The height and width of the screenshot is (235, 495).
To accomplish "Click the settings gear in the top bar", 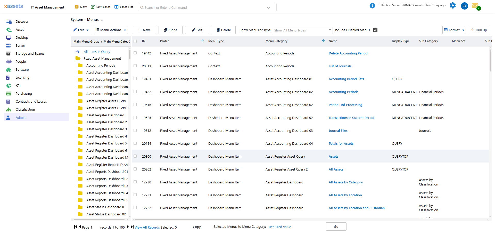I will click(453, 5).
